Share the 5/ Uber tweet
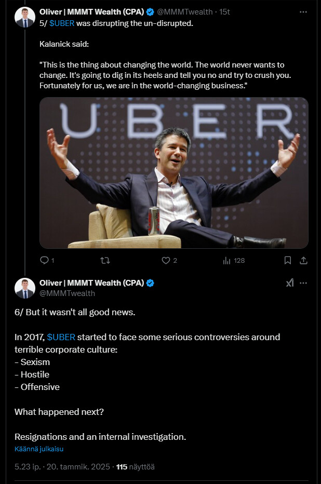 [304, 260]
